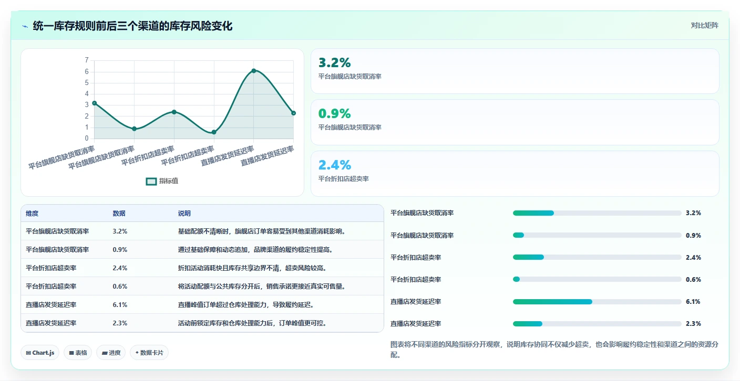Click the 6.1% progress bar

click(x=597, y=302)
